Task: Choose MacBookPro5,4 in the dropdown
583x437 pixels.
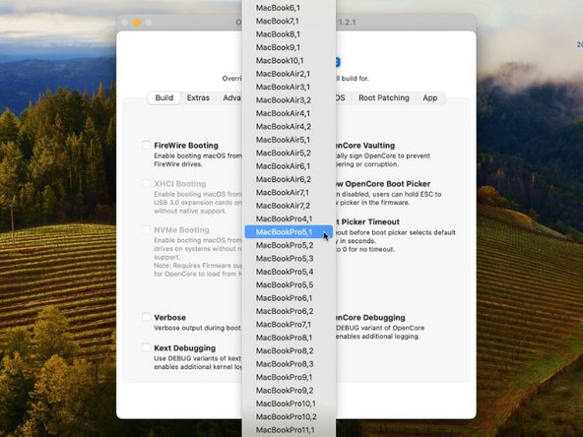Action: pos(289,272)
